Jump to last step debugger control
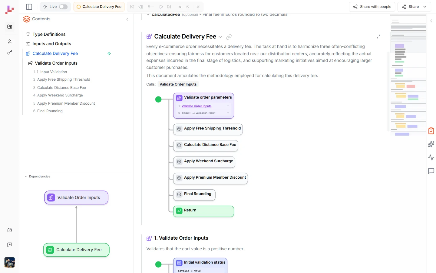This screenshot has width=436, height=273. [x=169, y=7]
